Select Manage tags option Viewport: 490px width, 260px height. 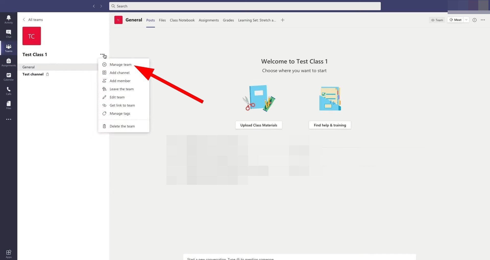[124, 113]
